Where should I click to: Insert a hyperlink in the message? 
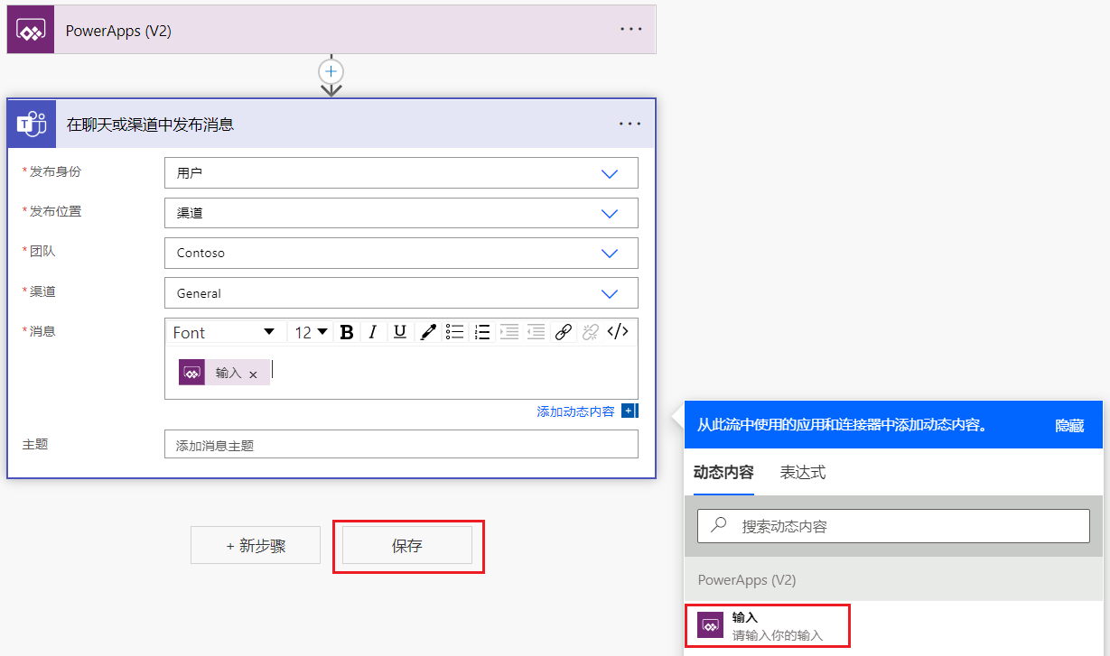coord(564,332)
